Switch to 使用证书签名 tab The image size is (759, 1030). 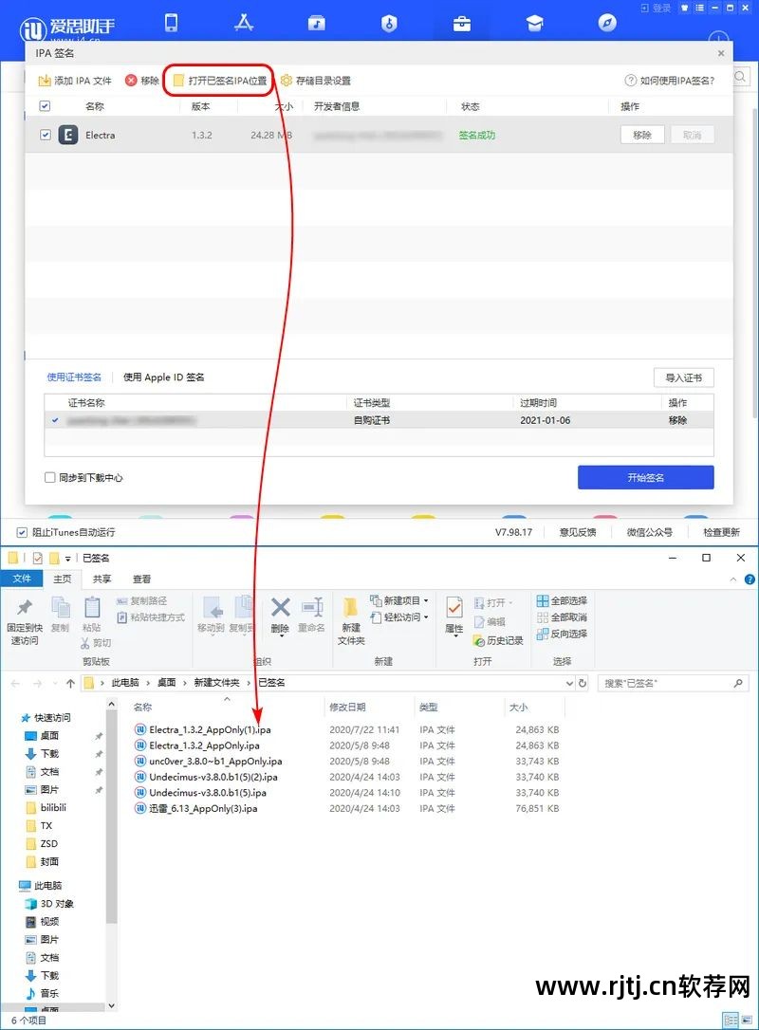(74, 377)
